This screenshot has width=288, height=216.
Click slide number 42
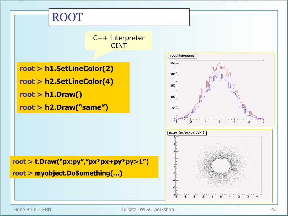[x=274, y=209]
